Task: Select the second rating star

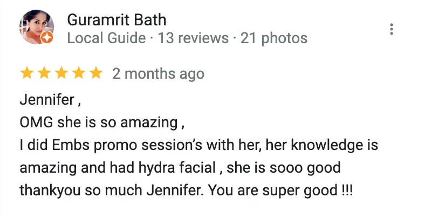Action: 44,73
